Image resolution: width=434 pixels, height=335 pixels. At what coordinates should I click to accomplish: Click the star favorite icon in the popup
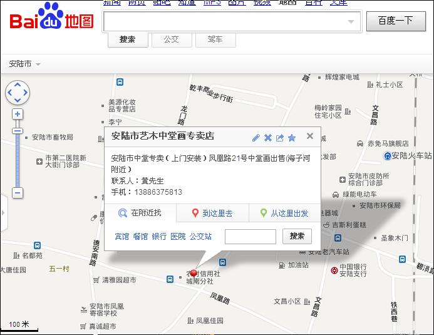(292, 138)
